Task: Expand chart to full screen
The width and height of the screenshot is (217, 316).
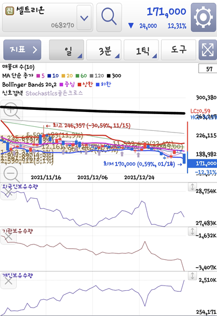Action: (x=208, y=50)
